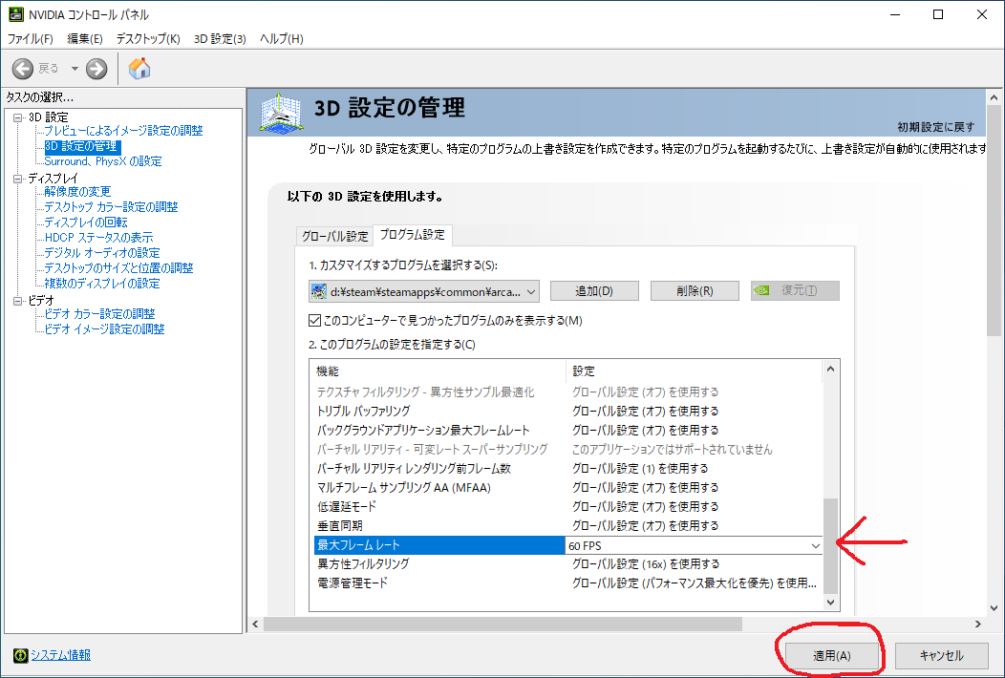The height and width of the screenshot is (678, 1005).
Task: Click 初期設定に戻す link
Action: coord(936,127)
